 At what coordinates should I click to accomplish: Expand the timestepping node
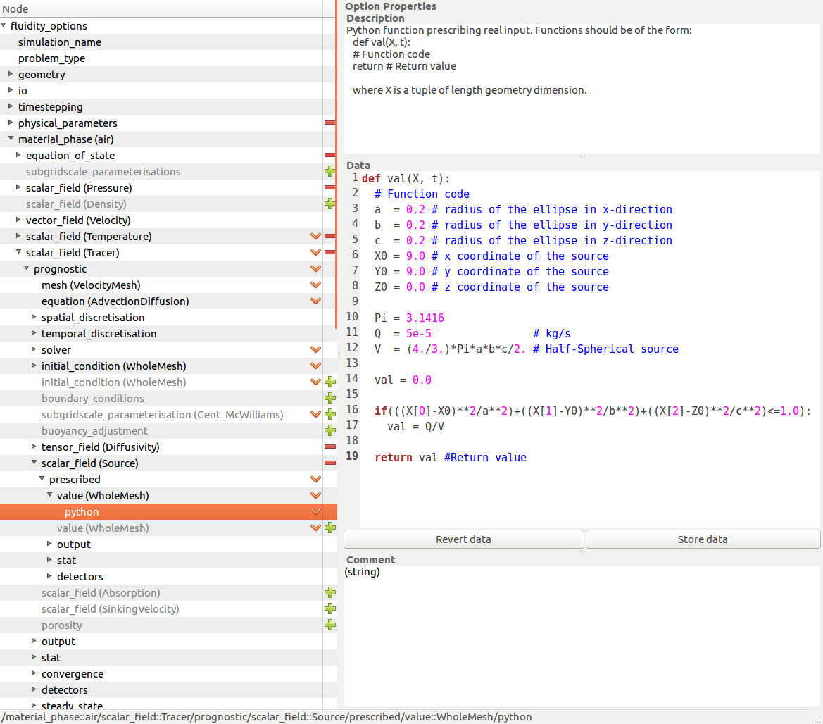(11, 106)
